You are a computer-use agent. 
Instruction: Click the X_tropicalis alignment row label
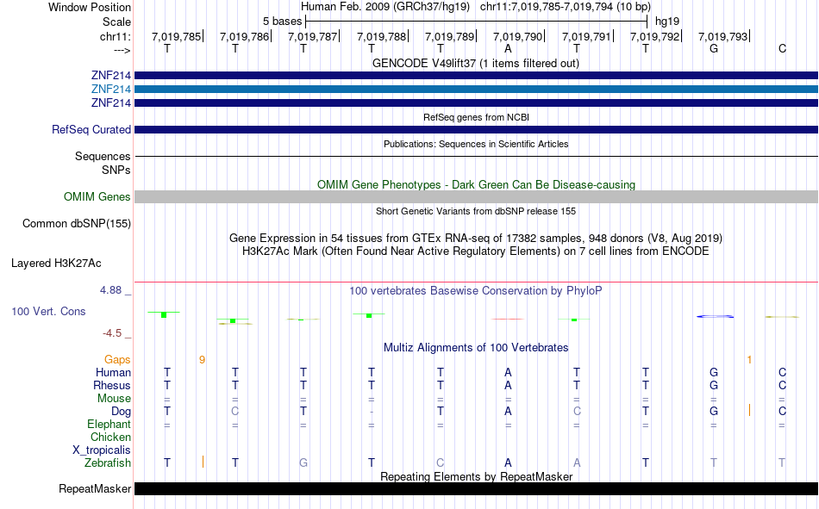(x=102, y=450)
